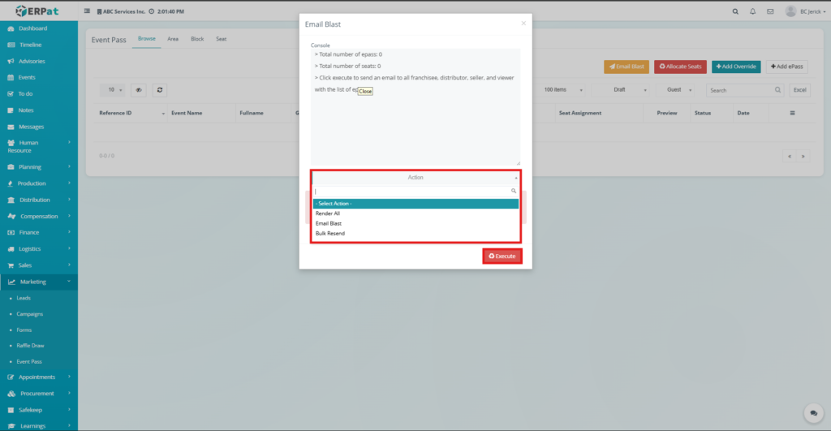Image resolution: width=831 pixels, height=431 pixels.
Task: Click the search magnifier icon in top bar
Action: 735,11
